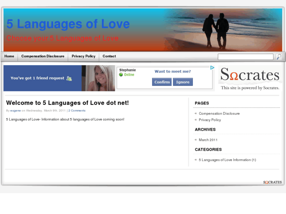Open Privacy Policy in Pages sidebar
Viewport: 286px width, 214px height.
coord(210,120)
